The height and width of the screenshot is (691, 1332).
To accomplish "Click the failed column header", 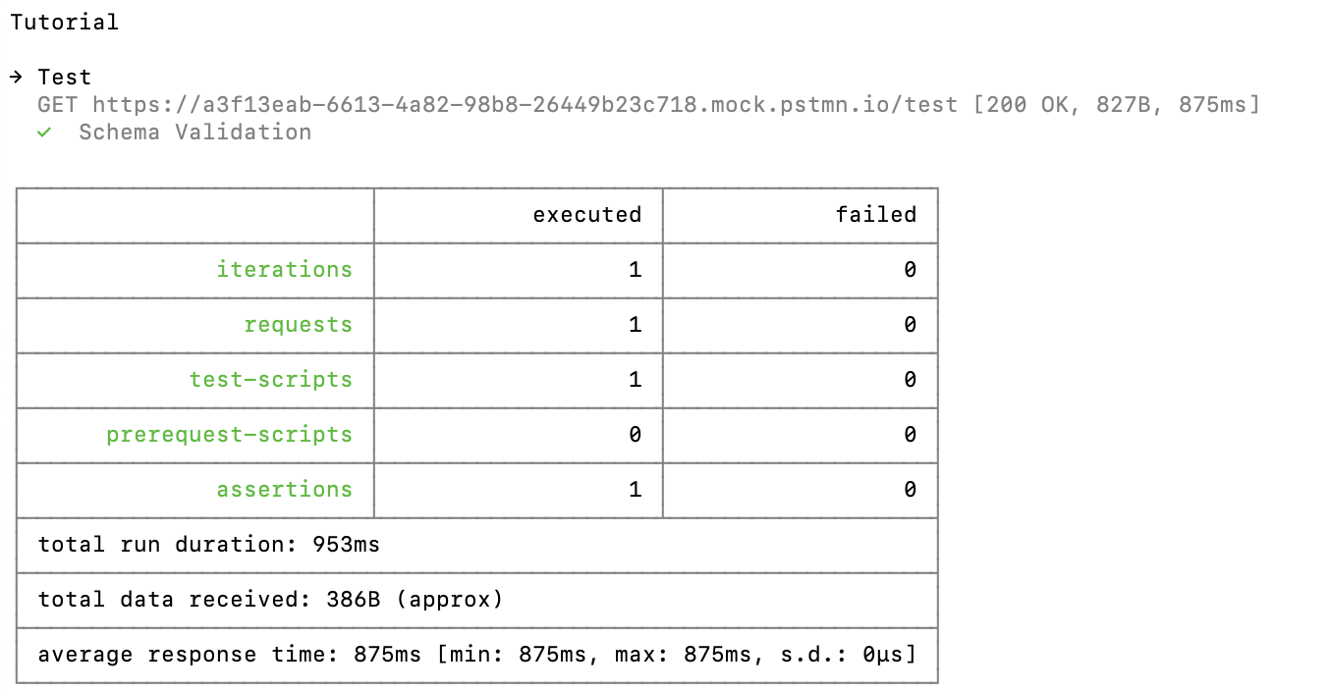I will 876,215.
